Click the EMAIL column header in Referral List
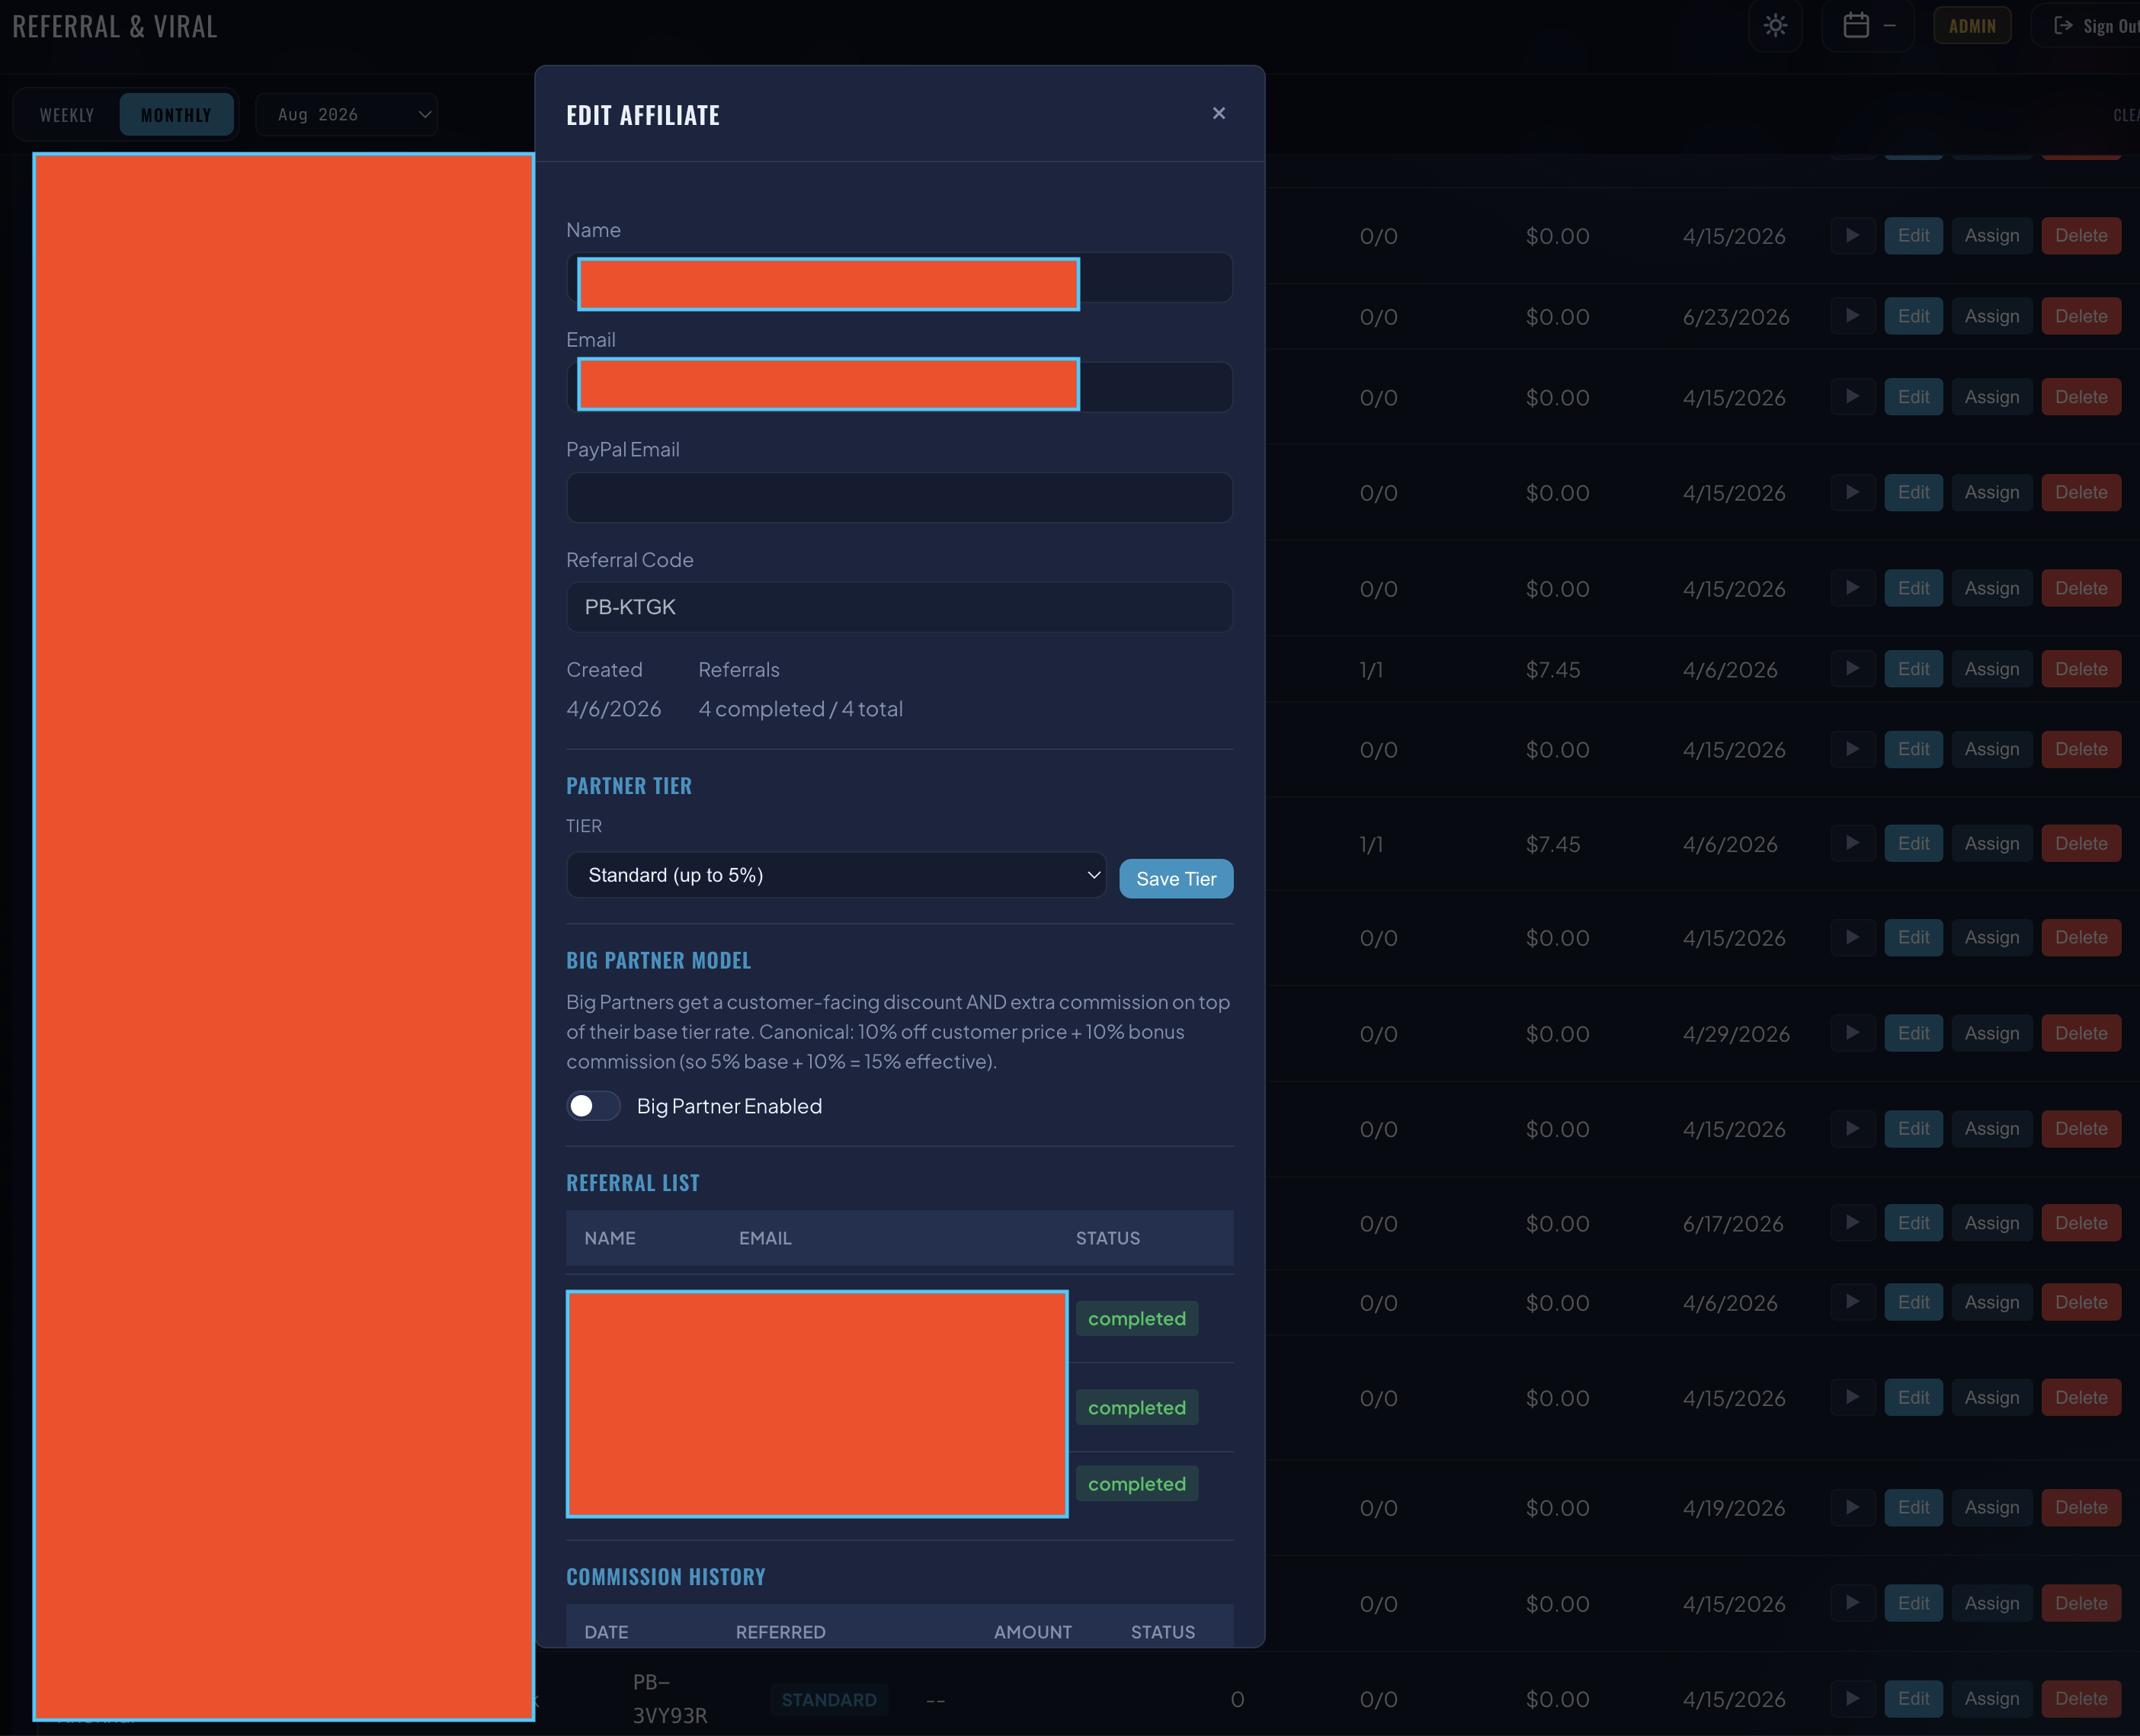This screenshot has width=2140, height=1736. pyautogui.click(x=765, y=1238)
